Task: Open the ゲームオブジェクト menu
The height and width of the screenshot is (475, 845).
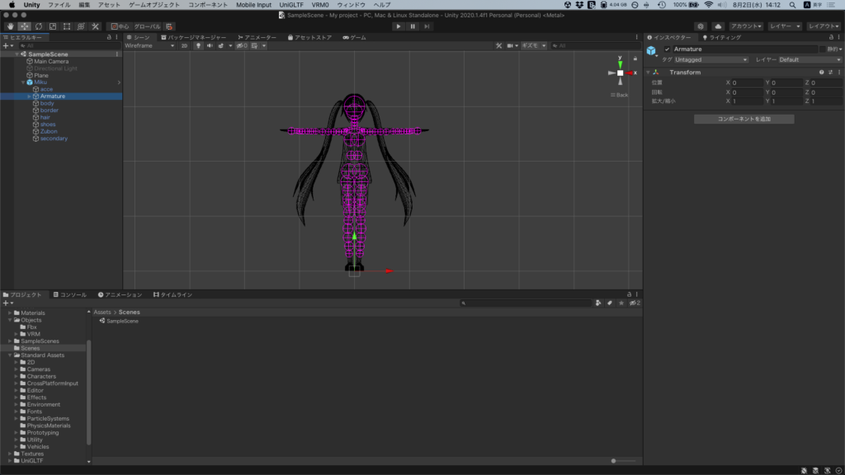Action: (154, 5)
